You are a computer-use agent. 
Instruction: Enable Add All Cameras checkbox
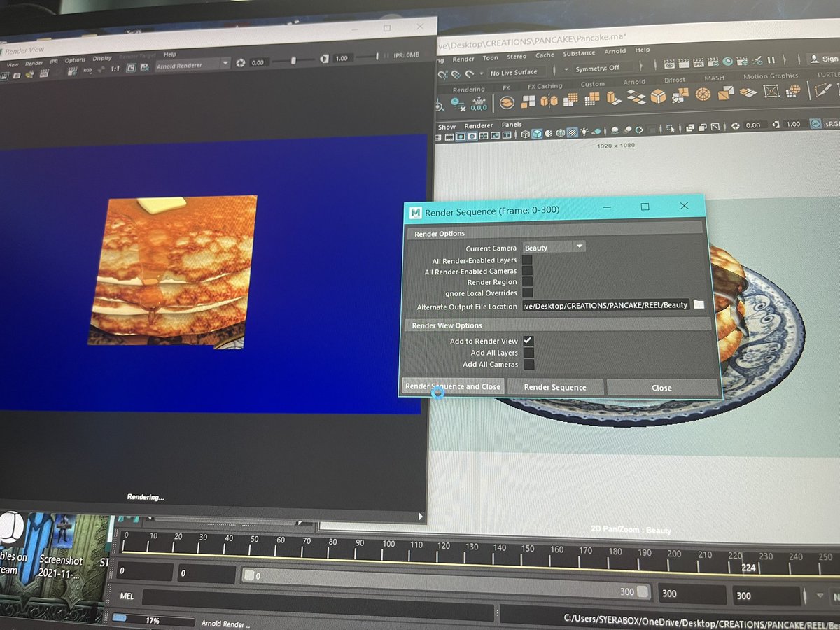click(x=528, y=364)
